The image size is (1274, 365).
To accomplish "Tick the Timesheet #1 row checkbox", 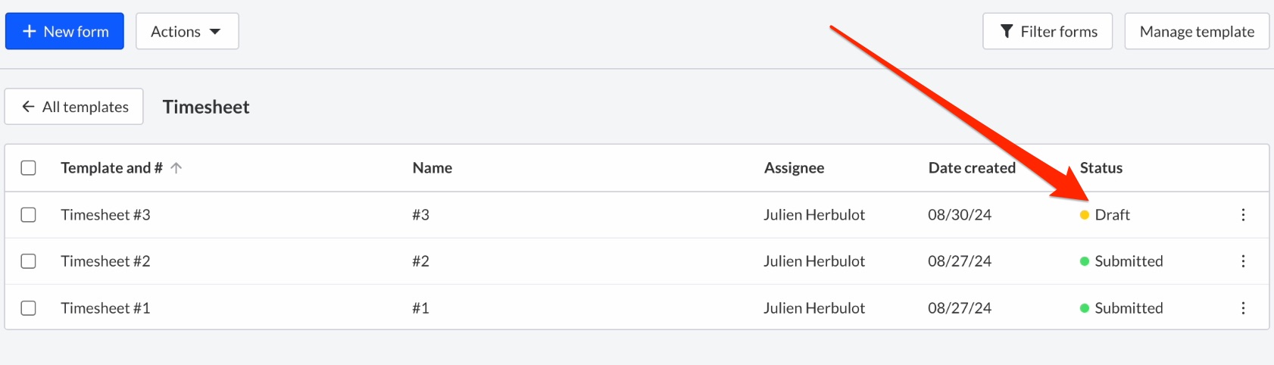I will coord(28,308).
